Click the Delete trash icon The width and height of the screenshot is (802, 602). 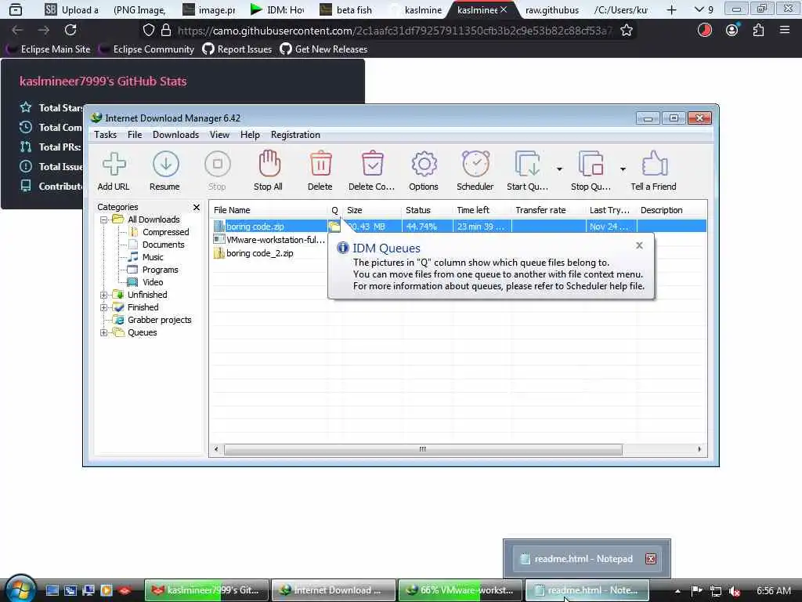click(x=320, y=171)
